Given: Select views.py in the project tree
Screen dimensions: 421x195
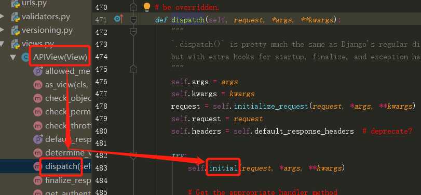Looking at the screenshot, I should (37, 44).
